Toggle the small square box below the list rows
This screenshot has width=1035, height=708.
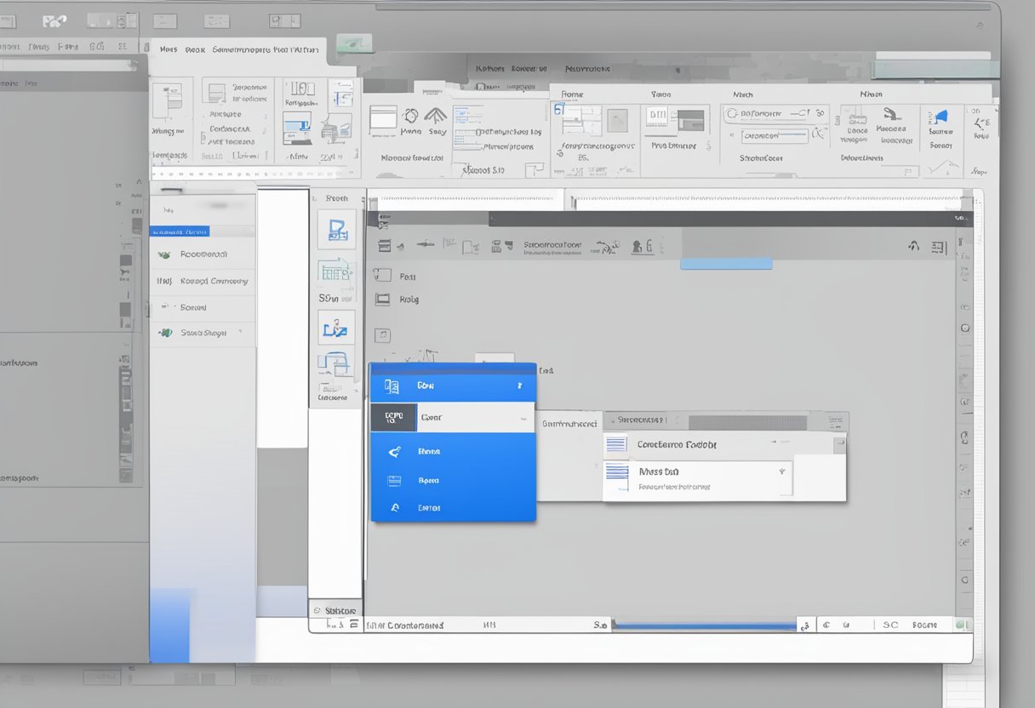(x=382, y=335)
